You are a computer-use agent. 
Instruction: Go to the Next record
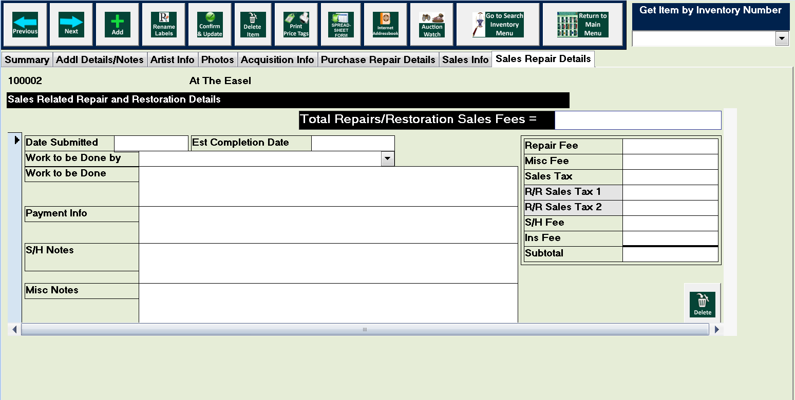71,25
